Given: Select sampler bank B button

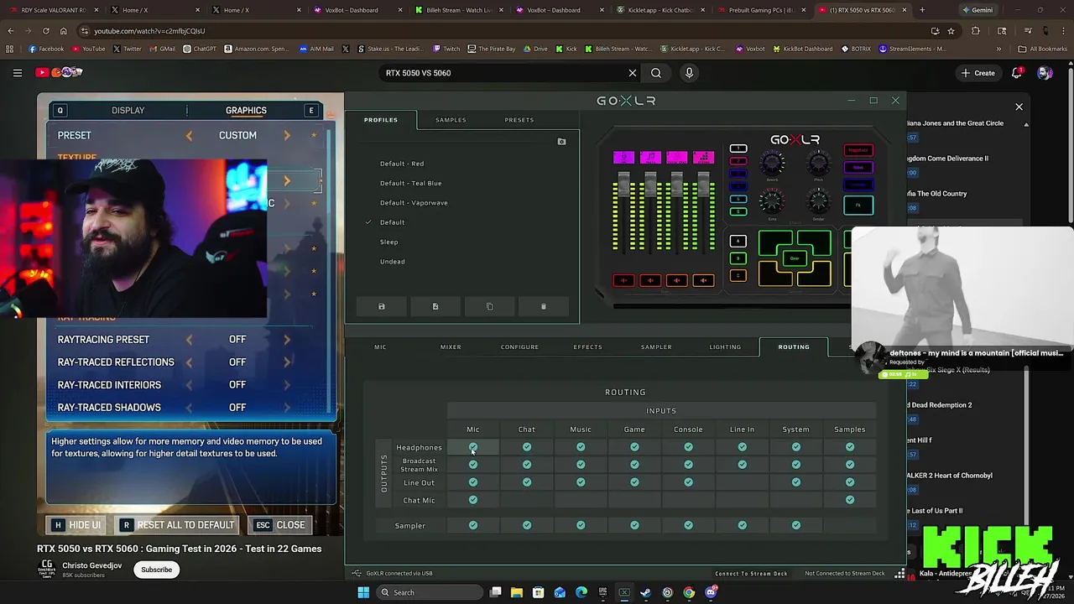Looking at the screenshot, I should point(738,258).
